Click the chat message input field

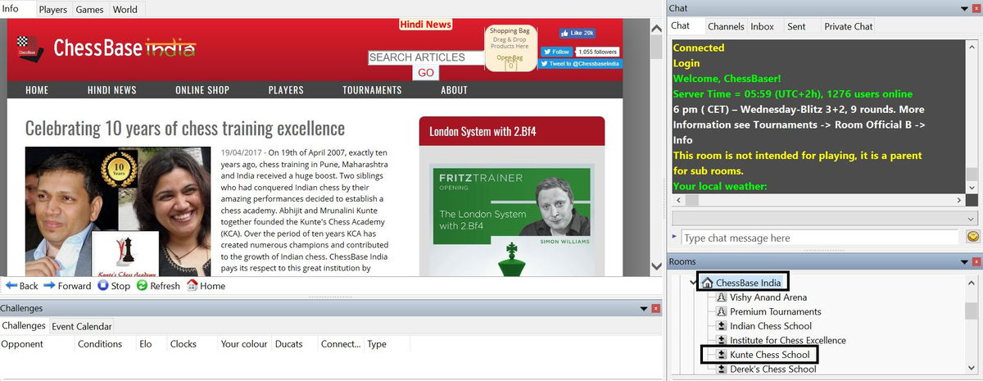[x=819, y=238]
